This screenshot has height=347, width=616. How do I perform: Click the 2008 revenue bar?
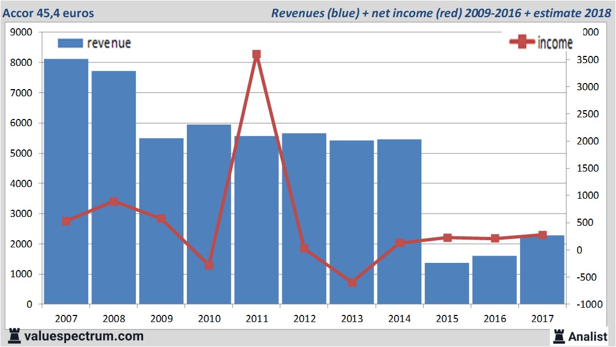114,187
